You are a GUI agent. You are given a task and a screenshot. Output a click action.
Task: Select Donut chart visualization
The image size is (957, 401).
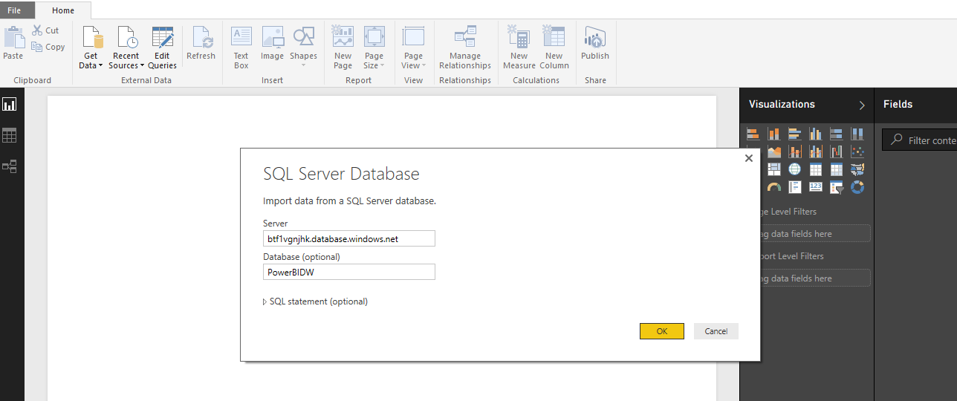pyautogui.click(x=857, y=187)
